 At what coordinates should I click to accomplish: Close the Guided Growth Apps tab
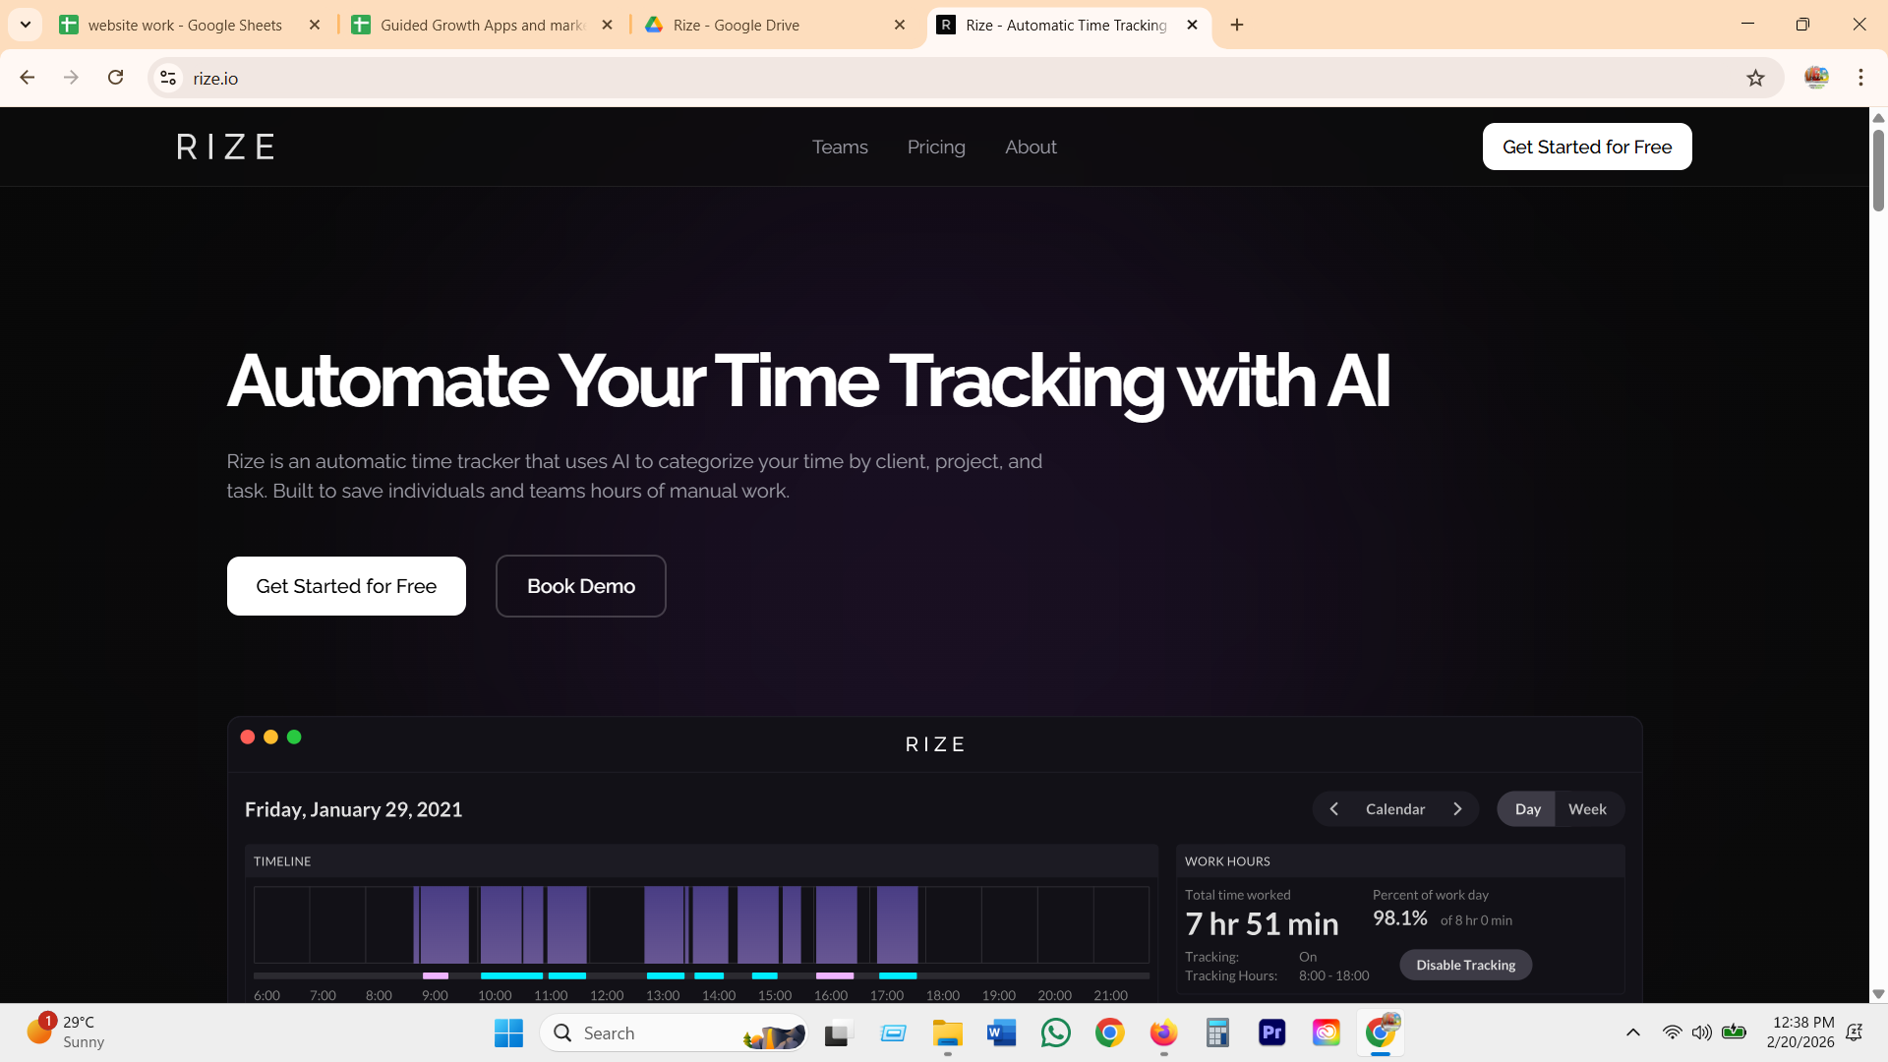tap(607, 25)
